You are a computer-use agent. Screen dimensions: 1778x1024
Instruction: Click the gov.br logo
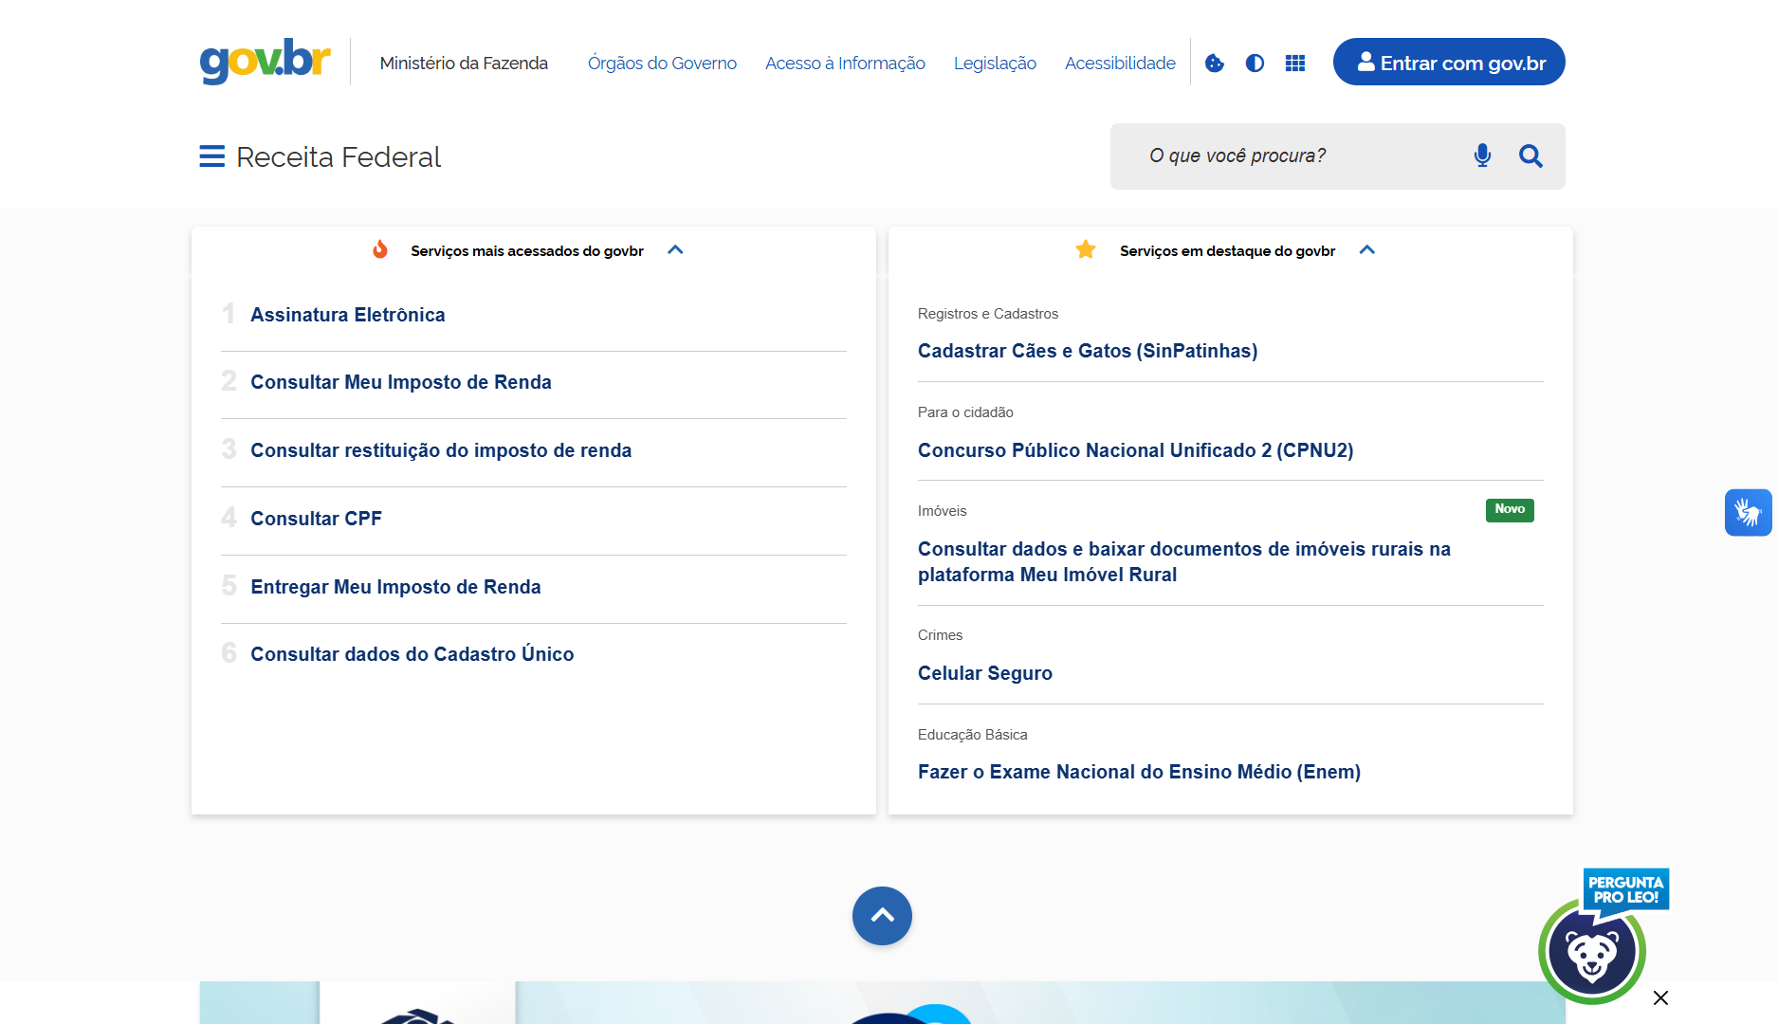coord(265,62)
